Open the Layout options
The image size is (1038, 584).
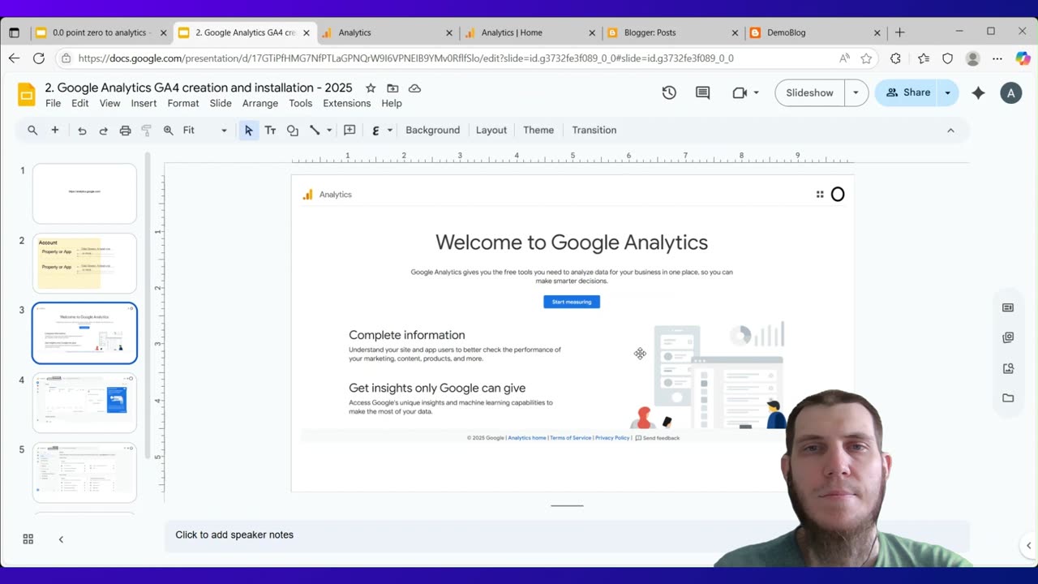click(x=491, y=130)
